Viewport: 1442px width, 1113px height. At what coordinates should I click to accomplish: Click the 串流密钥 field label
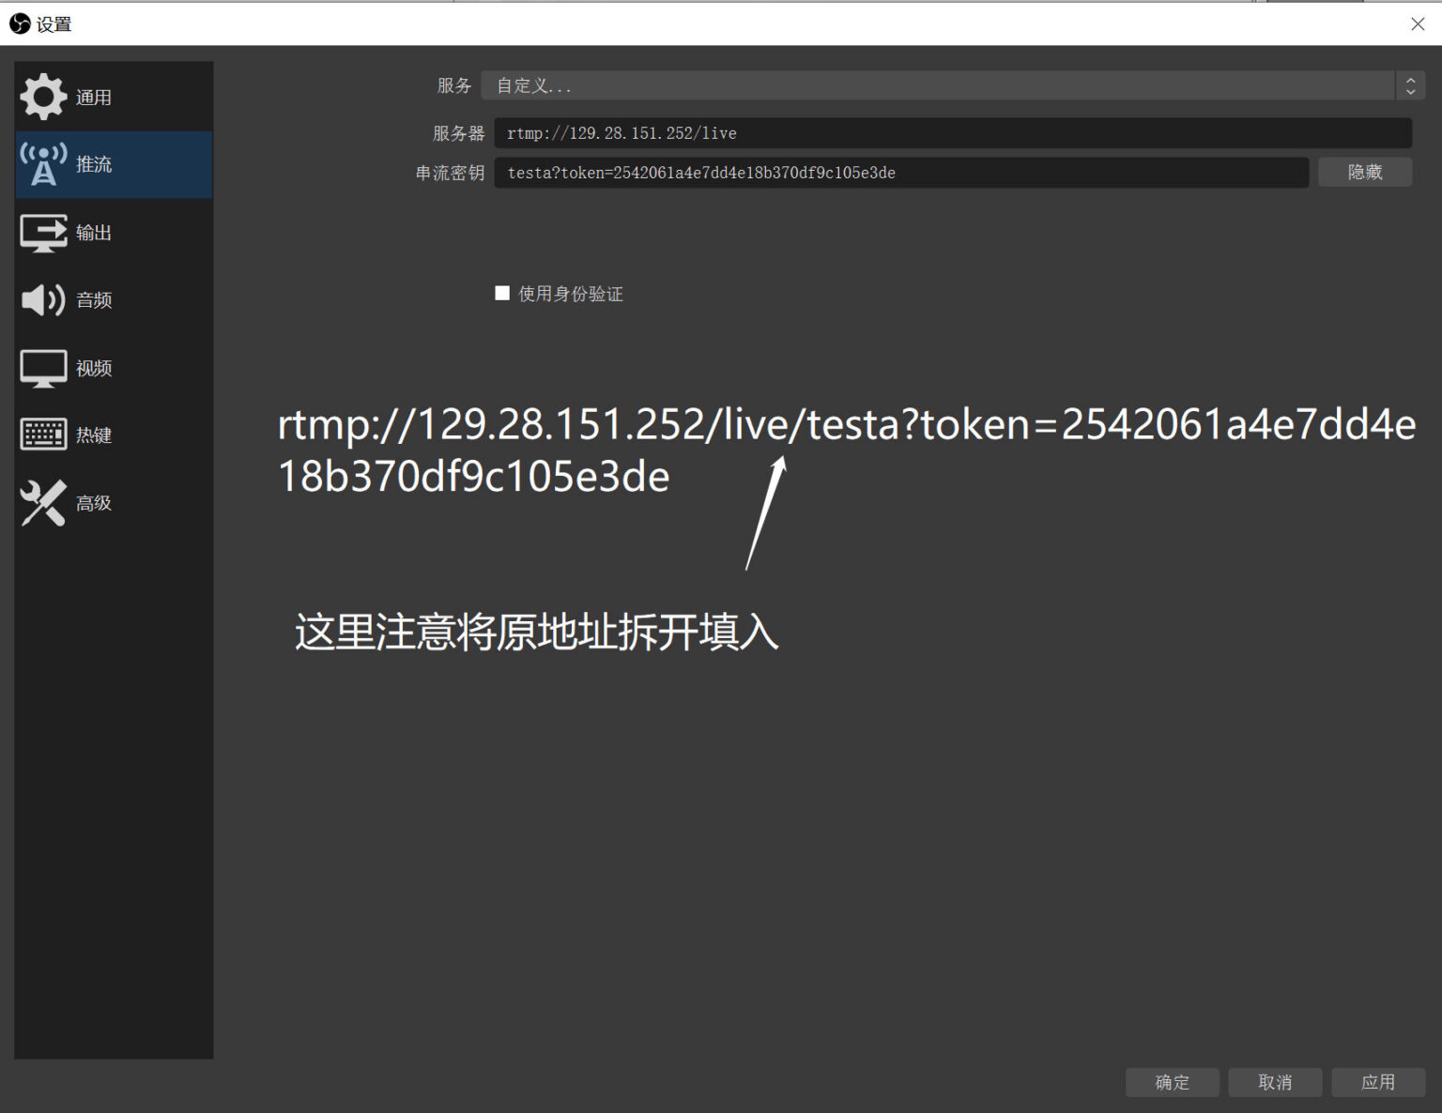pyautogui.click(x=450, y=173)
